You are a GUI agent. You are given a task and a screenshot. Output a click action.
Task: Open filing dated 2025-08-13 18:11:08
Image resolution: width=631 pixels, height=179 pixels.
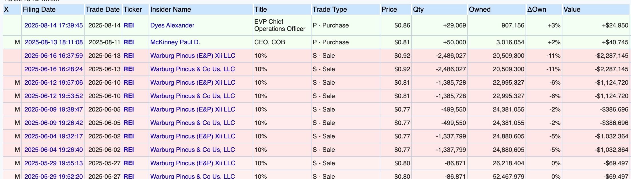(x=54, y=42)
